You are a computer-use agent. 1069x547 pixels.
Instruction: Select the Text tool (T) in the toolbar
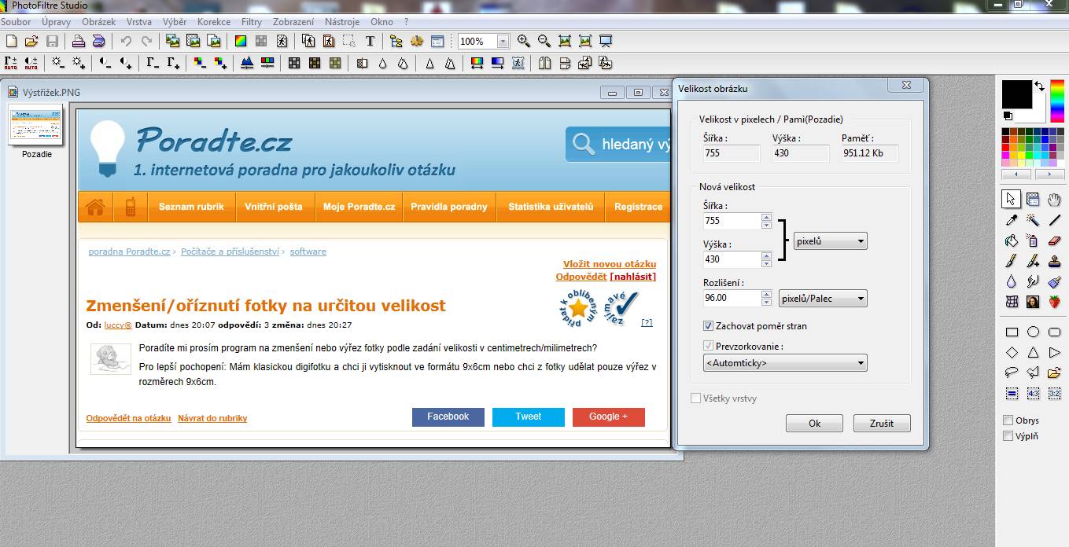click(370, 41)
